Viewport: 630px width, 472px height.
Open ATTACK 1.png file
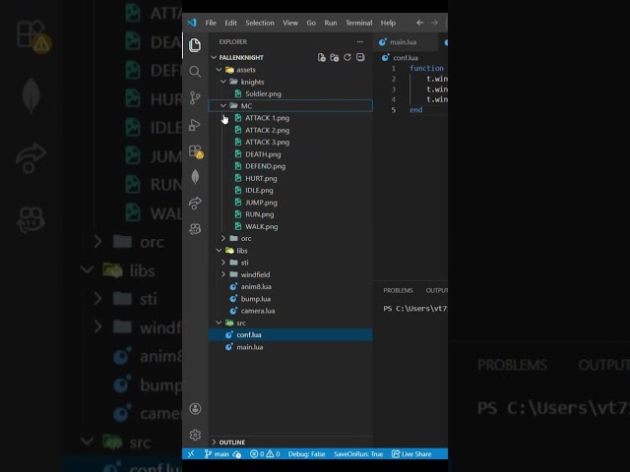[x=290, y=118]
